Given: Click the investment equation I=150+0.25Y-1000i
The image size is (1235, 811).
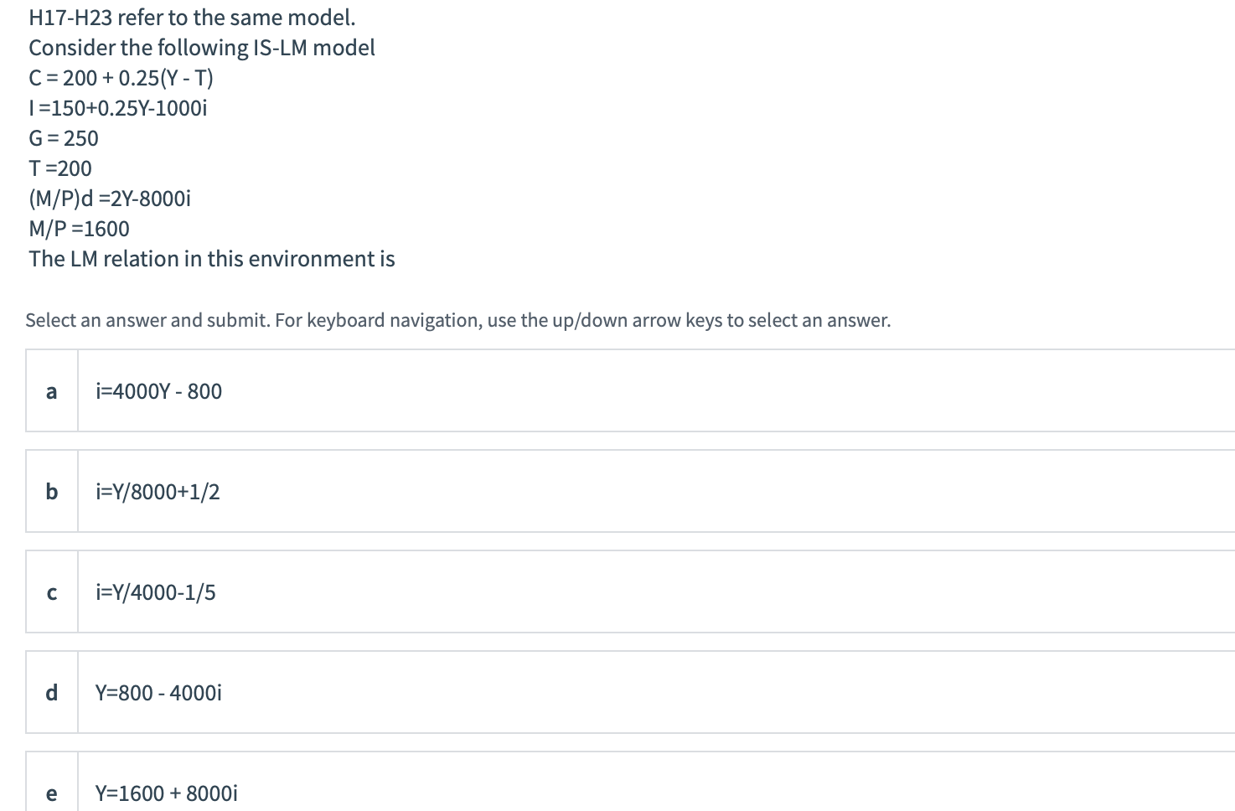Looking at the screenshot, I should [x=118, y=108].
